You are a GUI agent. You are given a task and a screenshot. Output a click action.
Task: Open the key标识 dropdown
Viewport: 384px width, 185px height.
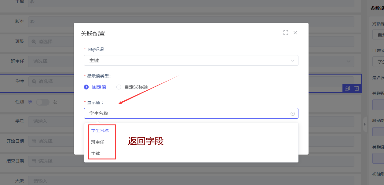191,61
